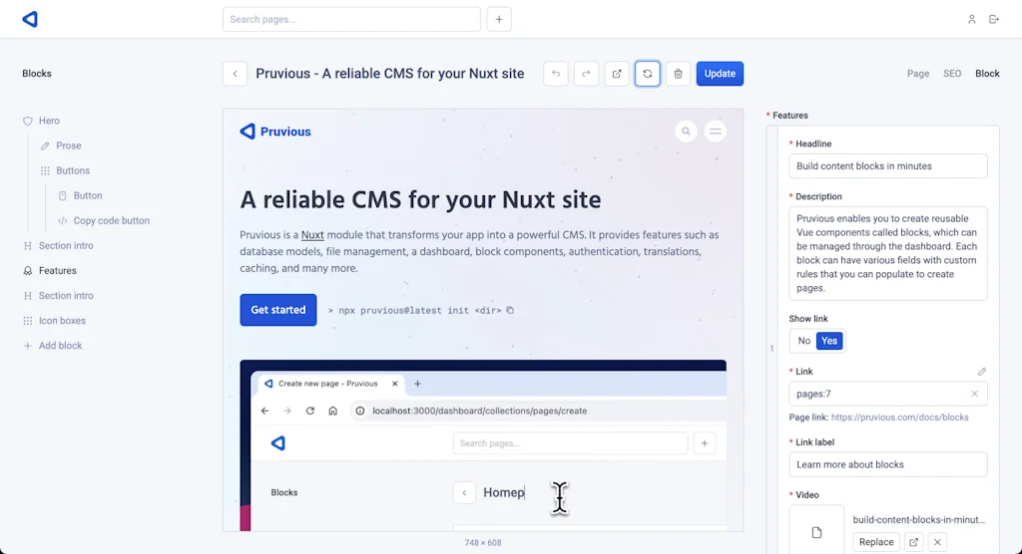The height and width of the screenshot is (554, 1022).
Task: Edit the Headline input field
Action: click(x=887, y=166)
